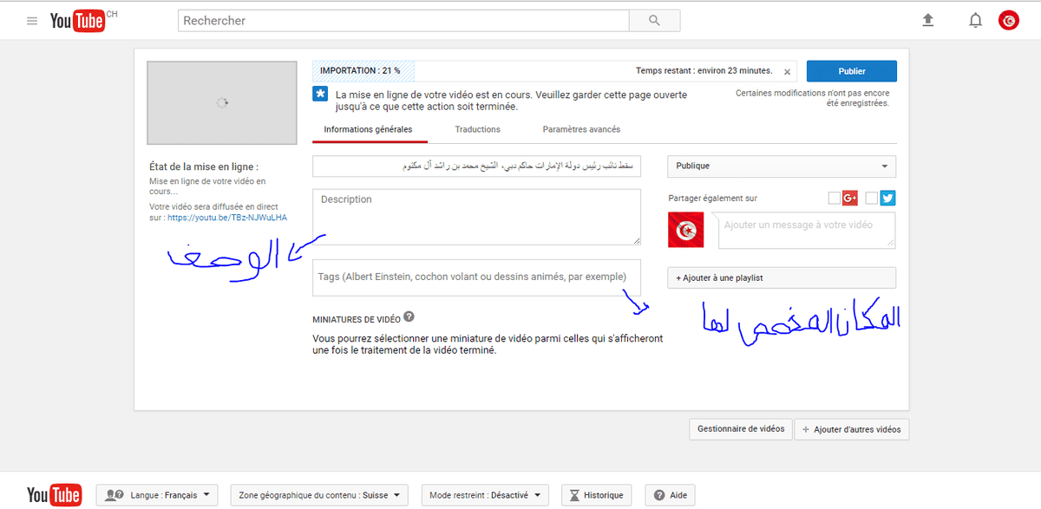Click the upload arrow icon
Image resolution: width=1041 pixels, height=509 pixels.
[928, 20]
